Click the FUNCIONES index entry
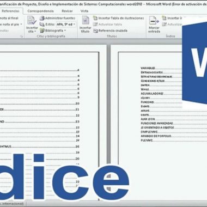Viewport: 207px width, 207px height. (147, 102)
